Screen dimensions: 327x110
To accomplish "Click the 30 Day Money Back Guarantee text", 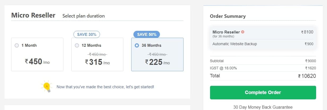I will click(263, 107).
